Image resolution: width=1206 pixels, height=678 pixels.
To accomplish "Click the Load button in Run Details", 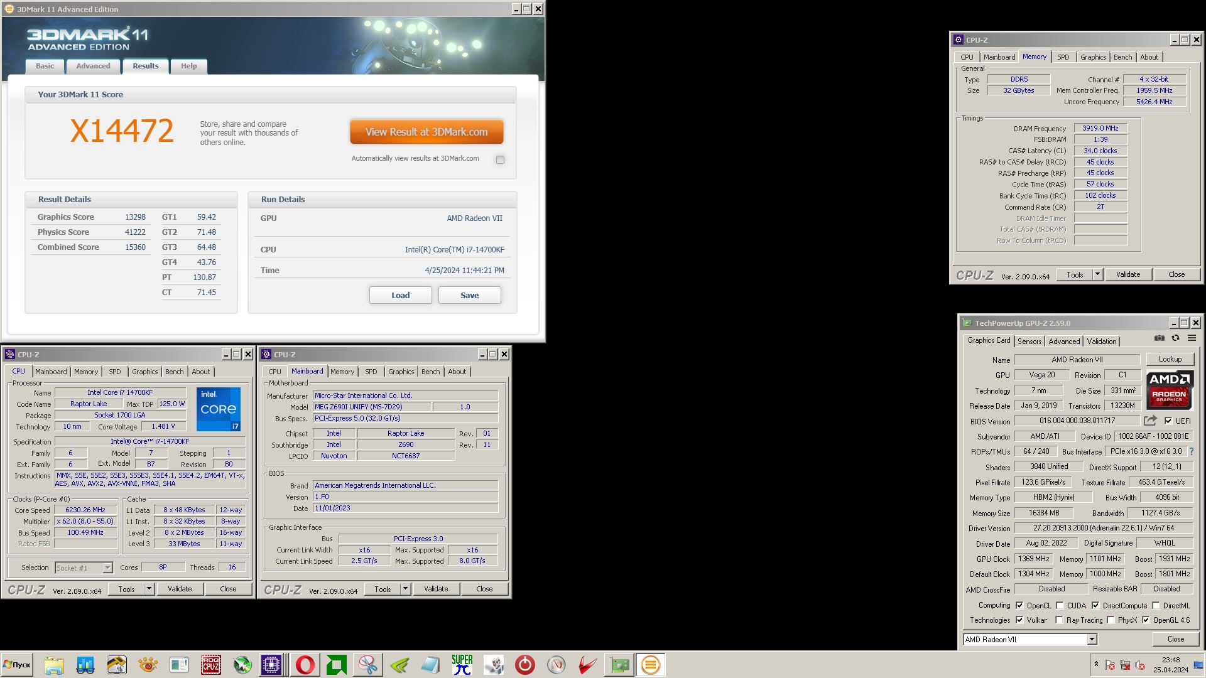I will [400, 295].
